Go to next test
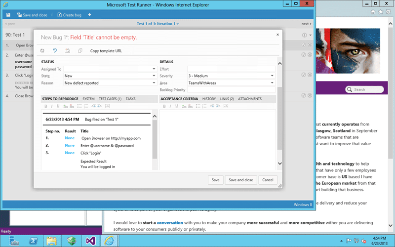This screenshot has width=395, height=247. (306, 24)
